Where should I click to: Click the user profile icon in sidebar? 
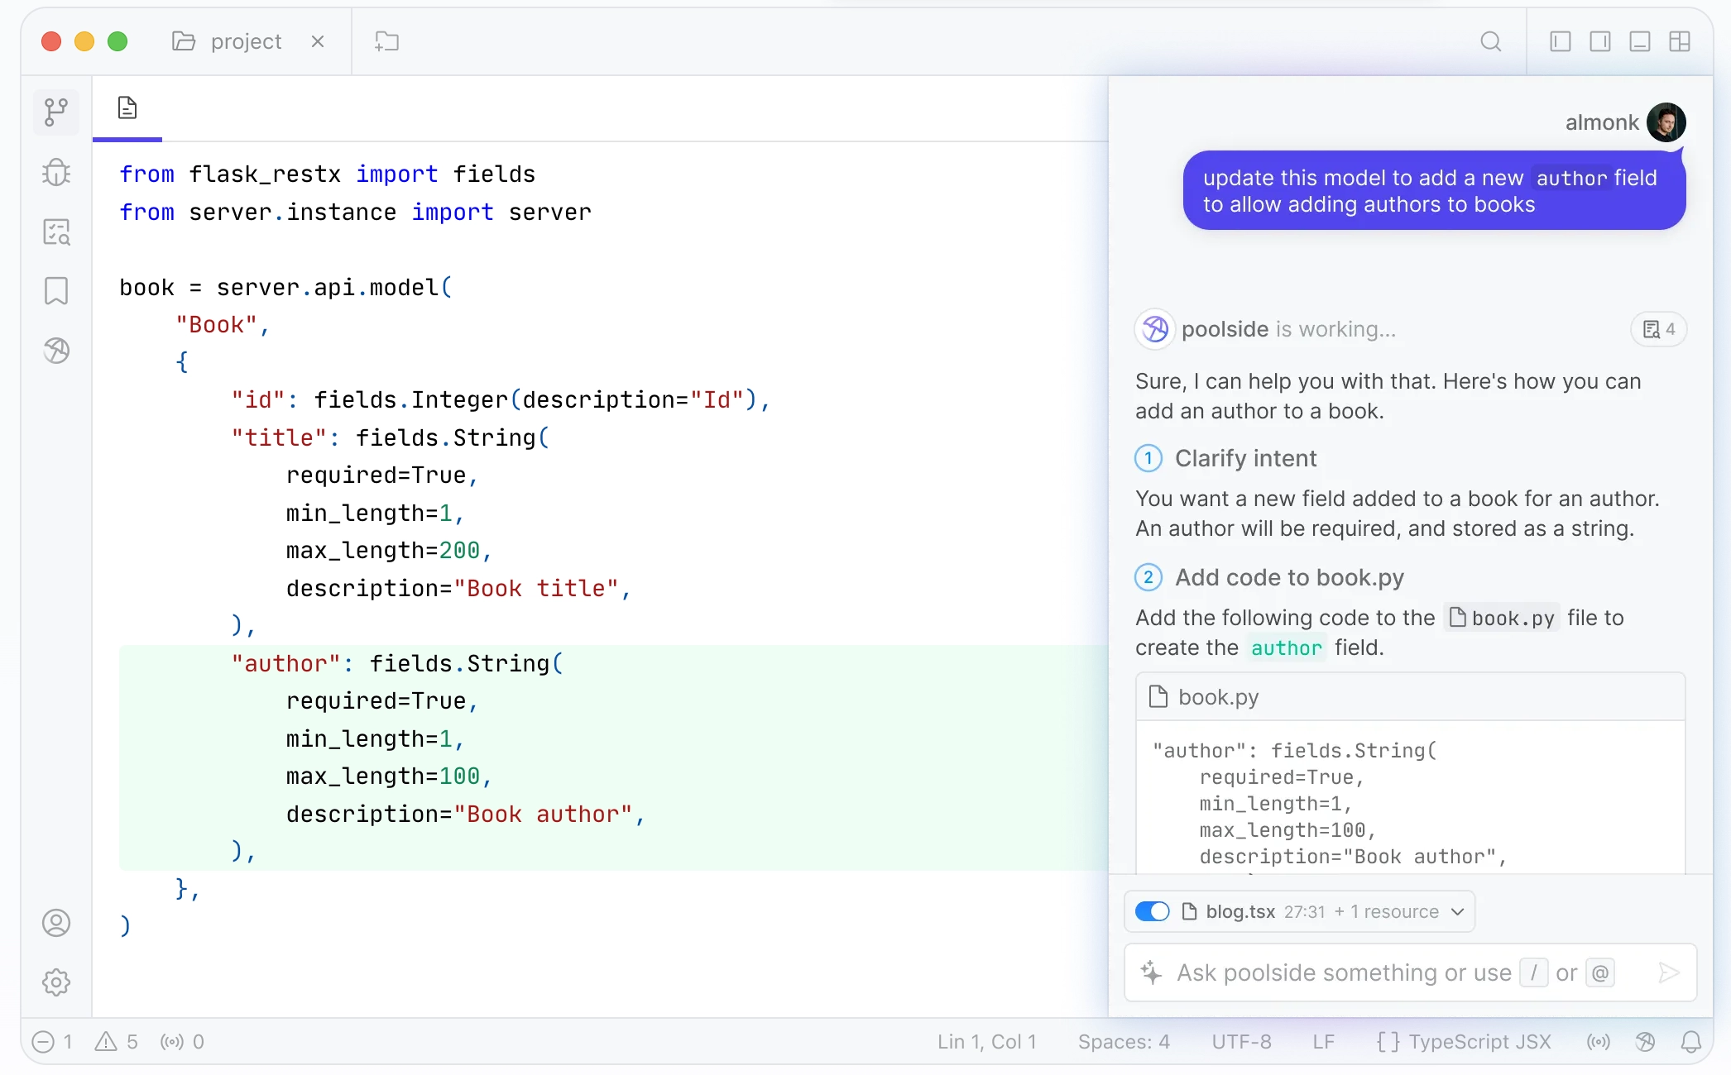point(57,923)
